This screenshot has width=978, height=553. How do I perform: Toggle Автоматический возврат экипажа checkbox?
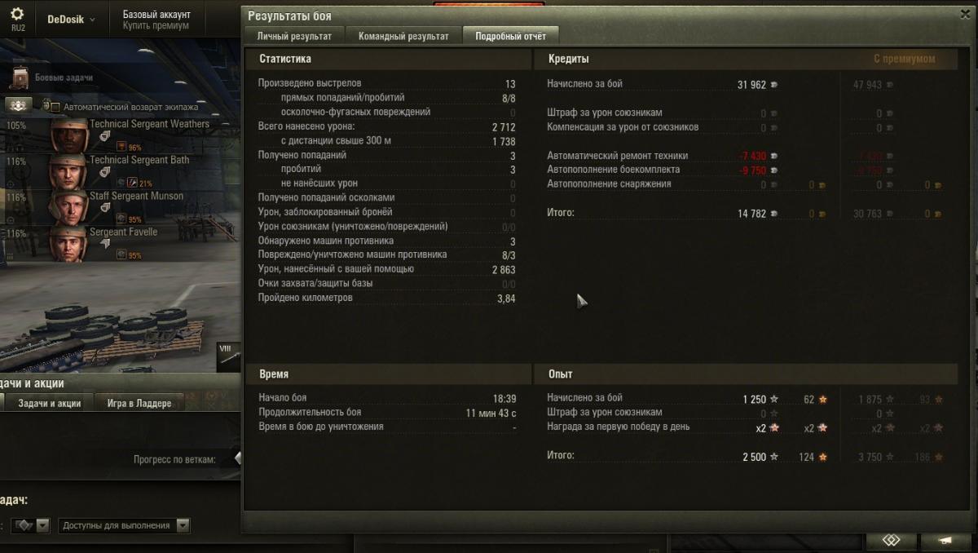coord(55,107)
